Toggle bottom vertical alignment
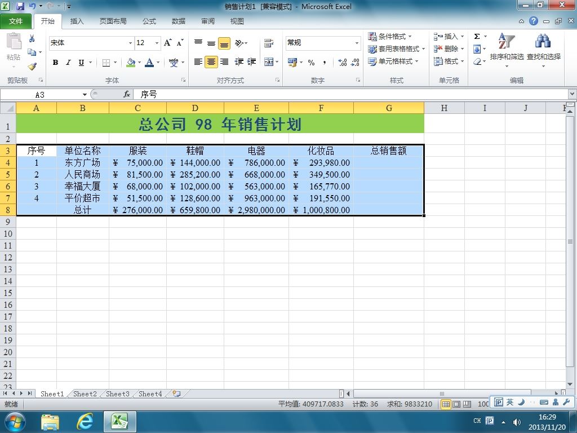The width and height of the screenshot is (577, 433). point(224,43)
